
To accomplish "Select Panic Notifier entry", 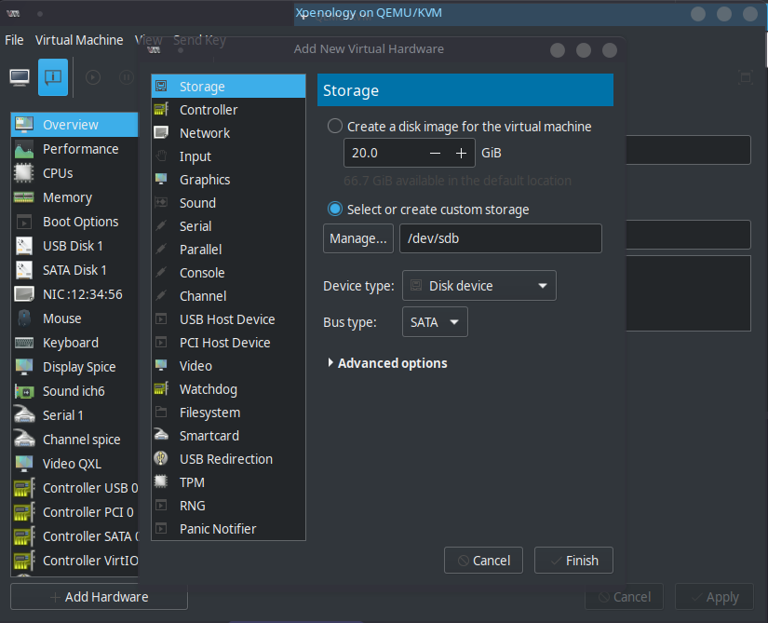I will pyautogui.click(x=228, y=529).
